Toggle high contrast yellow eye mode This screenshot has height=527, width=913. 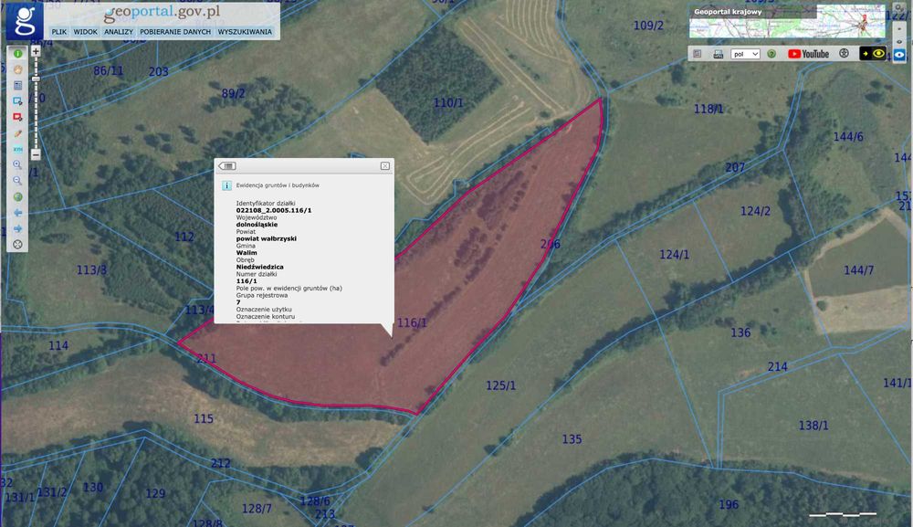[873, 54]
